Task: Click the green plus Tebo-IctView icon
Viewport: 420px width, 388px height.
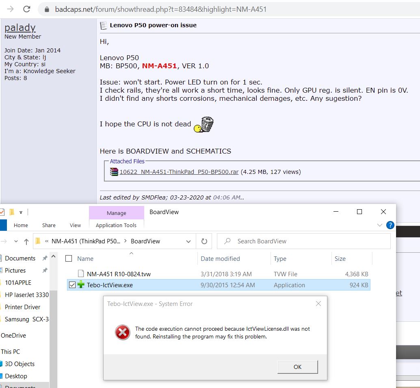Action: [x=80, y=284]
